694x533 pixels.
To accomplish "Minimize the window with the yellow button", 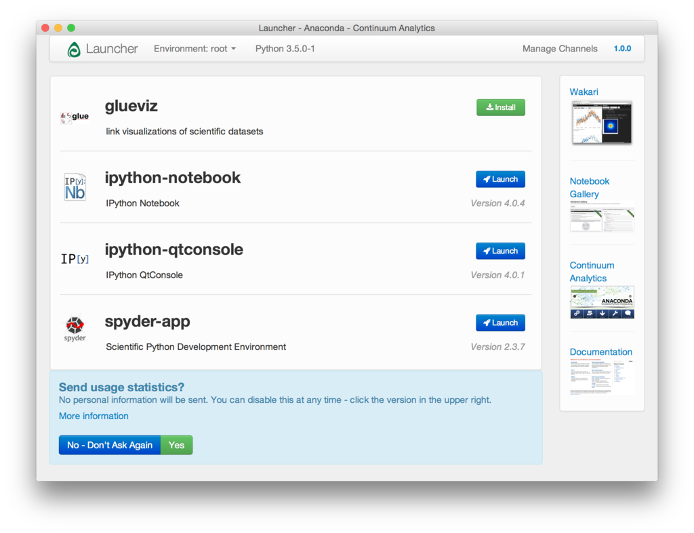I will 58,28.
